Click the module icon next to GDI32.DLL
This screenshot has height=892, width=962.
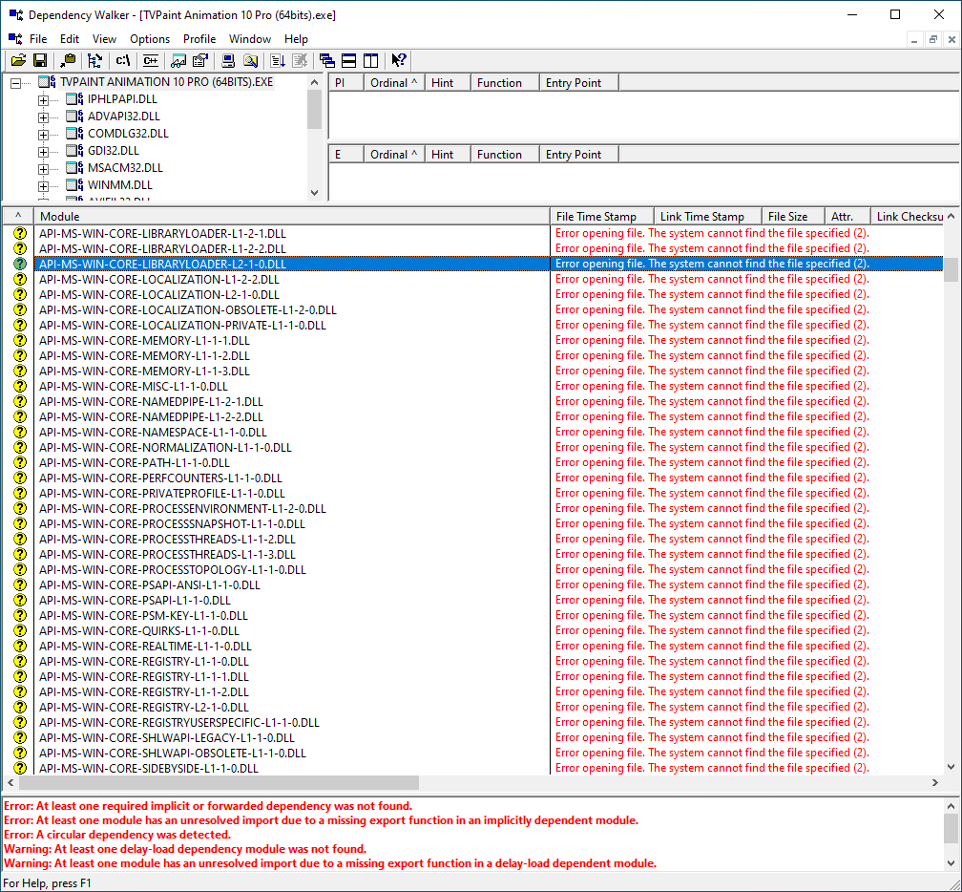pyautogui.click(x=74, y=150)
